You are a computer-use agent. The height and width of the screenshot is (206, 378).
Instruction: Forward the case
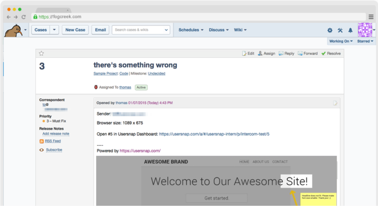[308, 53]
